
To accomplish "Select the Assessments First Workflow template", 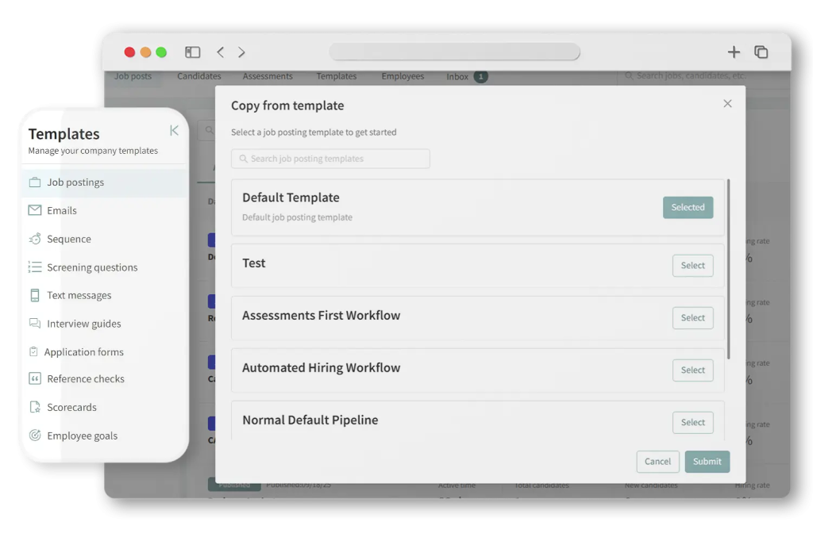I will pos(692,318).
